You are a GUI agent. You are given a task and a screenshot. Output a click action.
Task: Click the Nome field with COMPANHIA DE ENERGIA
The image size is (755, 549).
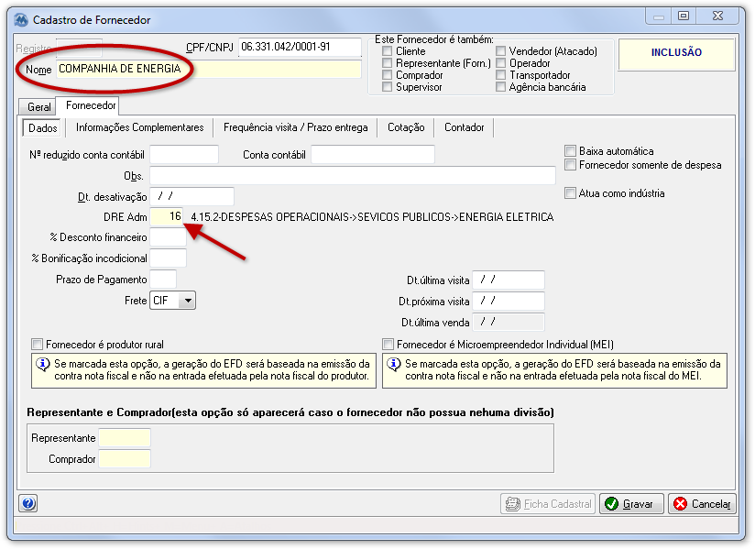click(209, 69)
